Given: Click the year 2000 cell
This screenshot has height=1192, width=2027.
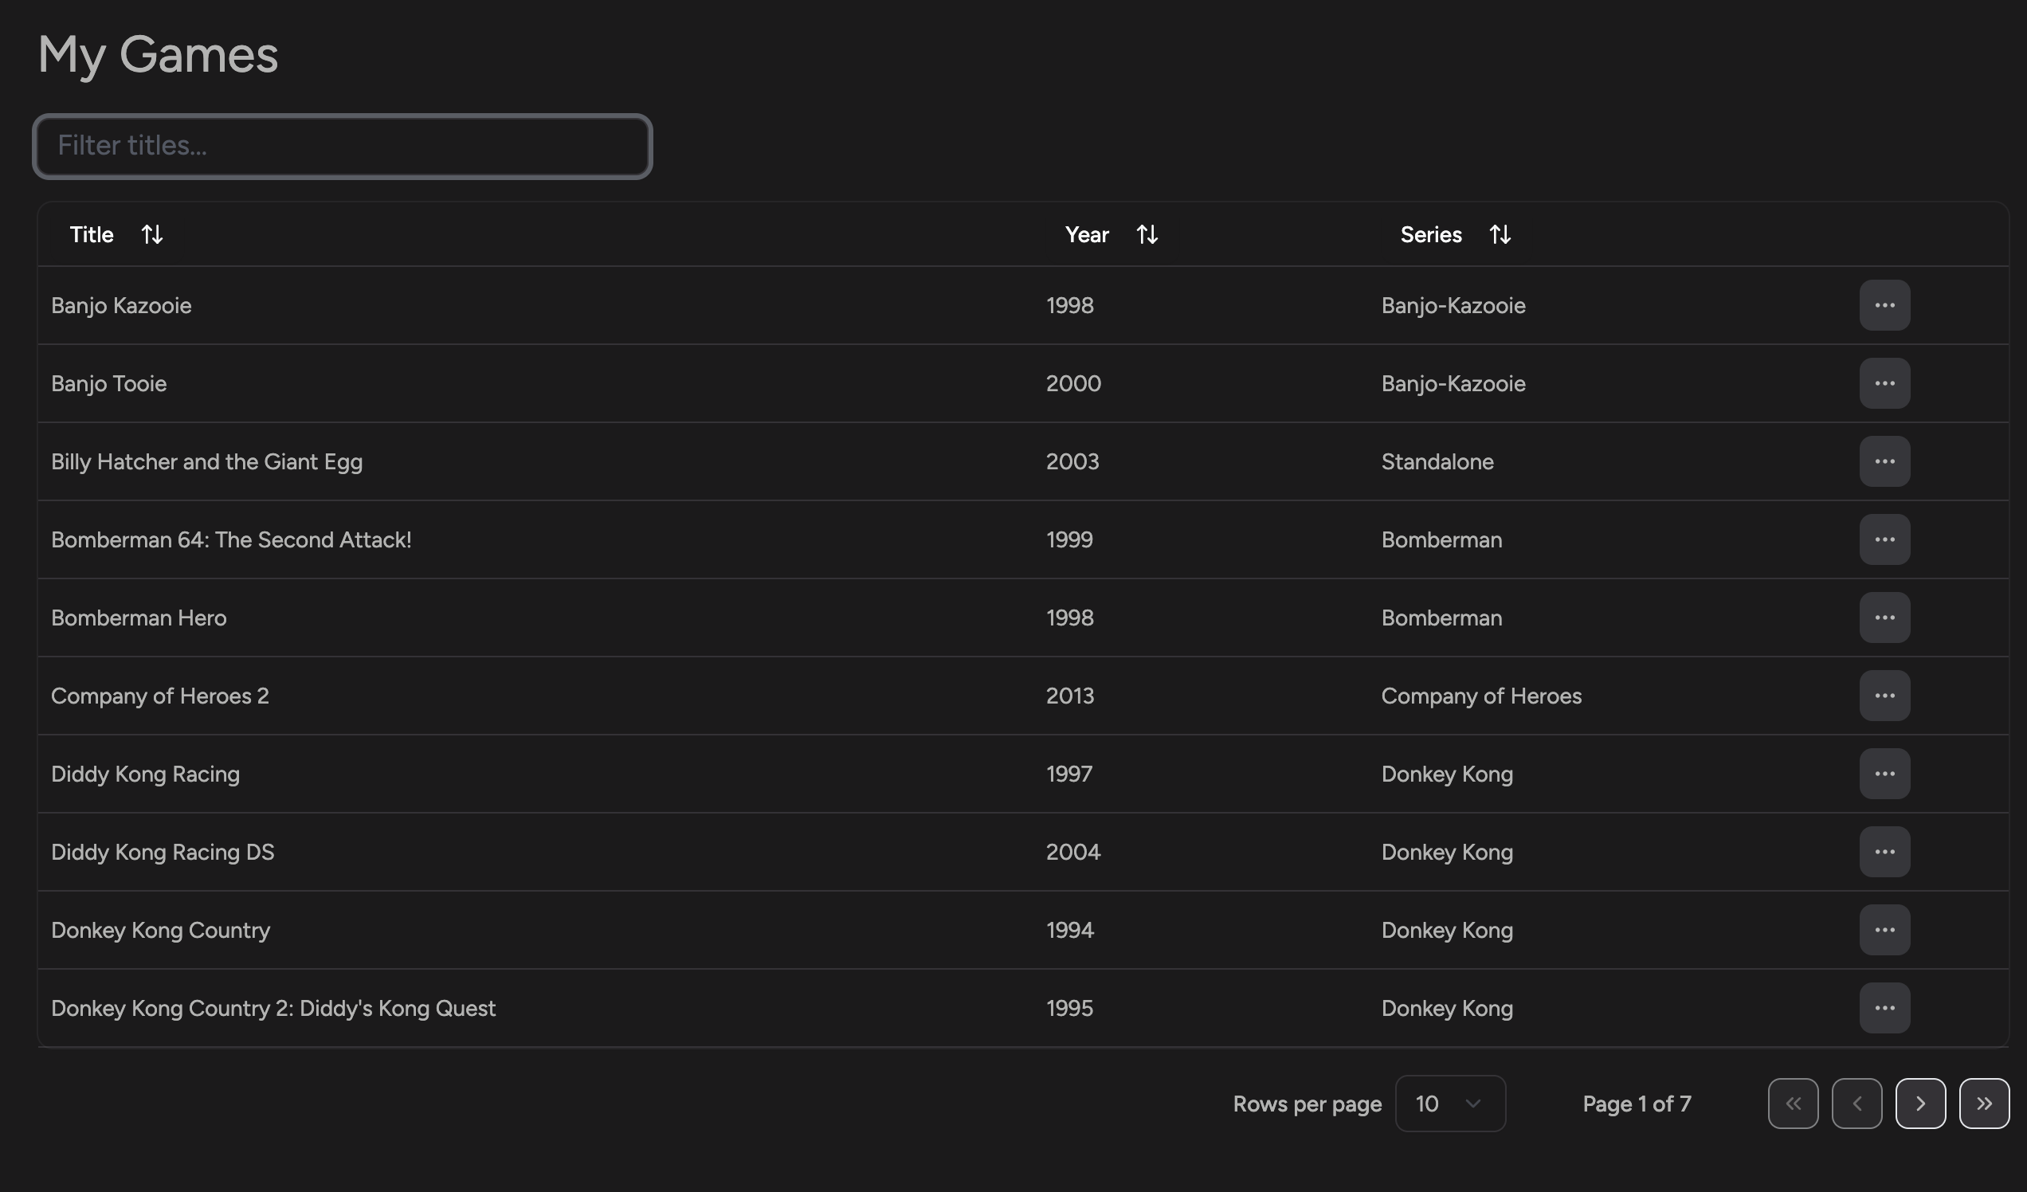Looking at the screenshot, I should tap(1073, 382).
